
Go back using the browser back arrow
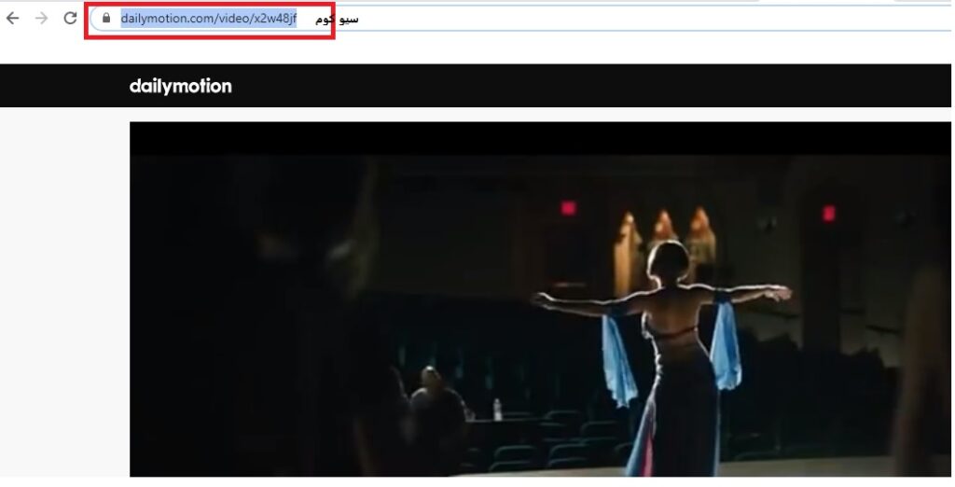(12, 19)
